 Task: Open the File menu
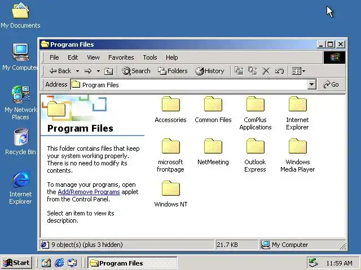pyautogui.click(x=54, y=57)
